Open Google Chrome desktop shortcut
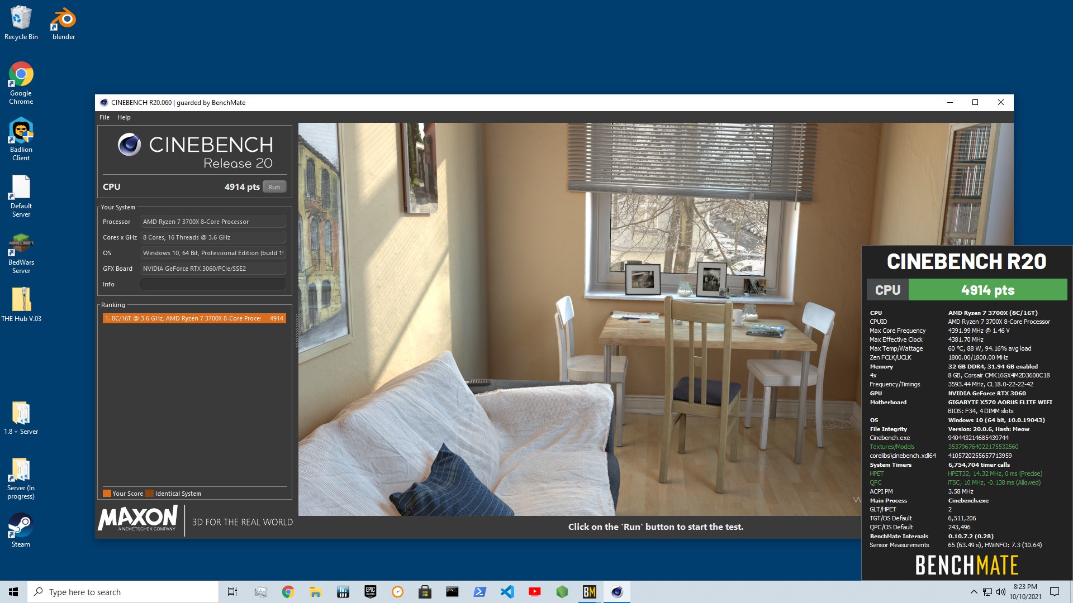This screenshot has height=603, width=1073. (x=21, y=83)
